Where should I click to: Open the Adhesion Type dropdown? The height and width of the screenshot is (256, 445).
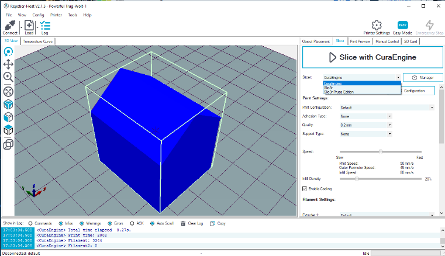point(366,116)
